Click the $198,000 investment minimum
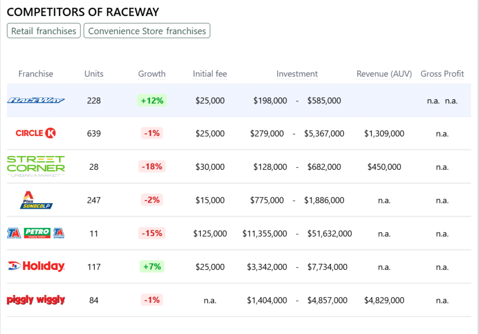 (270, 101)
